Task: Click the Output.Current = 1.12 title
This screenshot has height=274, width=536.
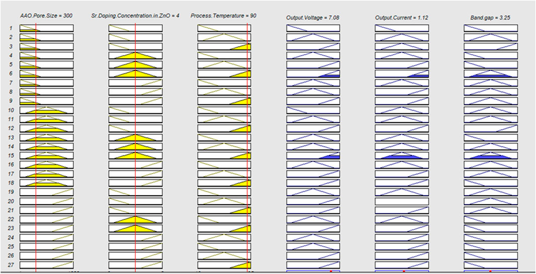Action: tap(402, 18)
